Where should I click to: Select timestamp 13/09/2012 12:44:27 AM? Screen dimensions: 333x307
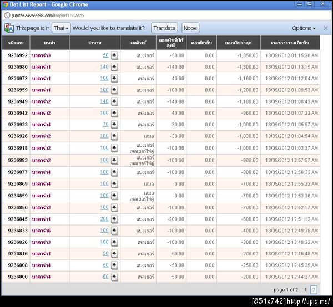tap(291, 277)
